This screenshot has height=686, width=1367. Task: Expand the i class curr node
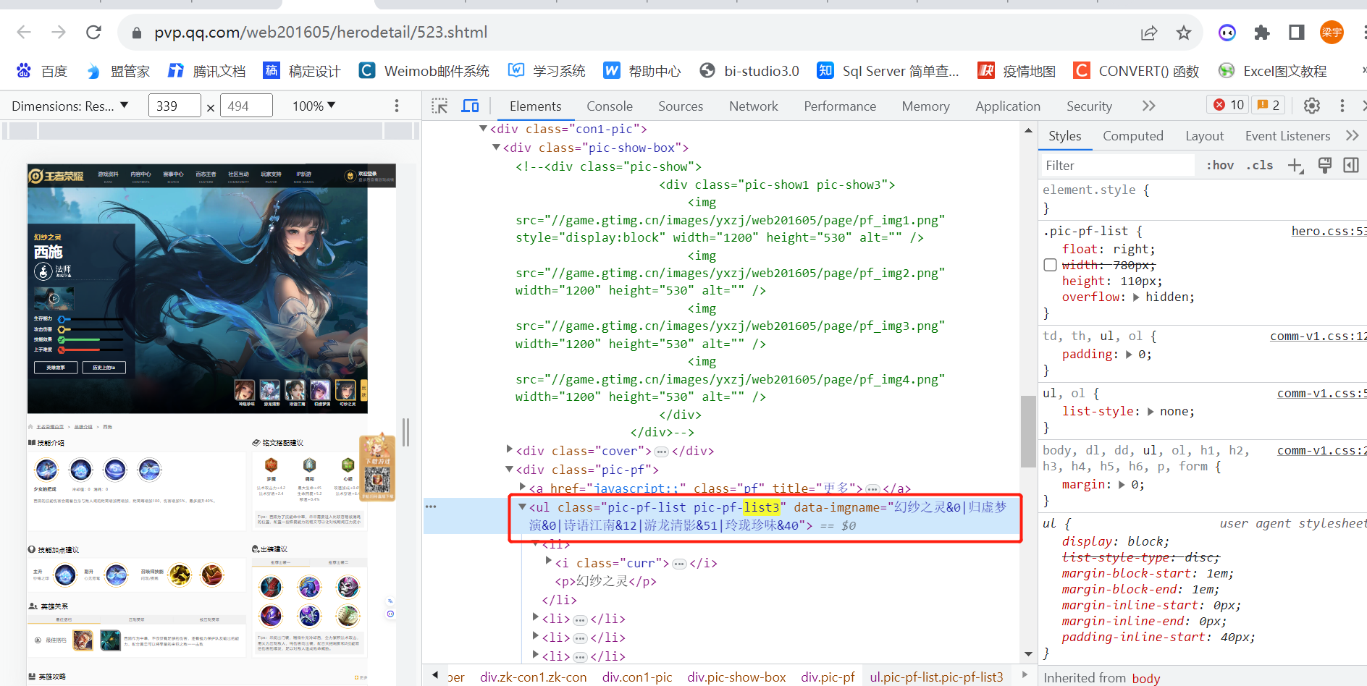point(548,561)
